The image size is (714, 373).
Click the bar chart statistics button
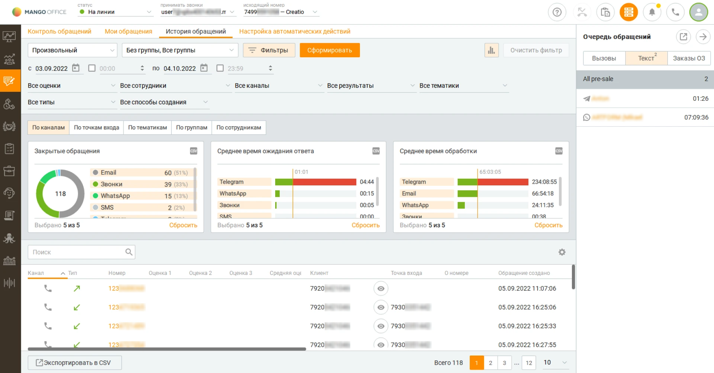point(491,50)
